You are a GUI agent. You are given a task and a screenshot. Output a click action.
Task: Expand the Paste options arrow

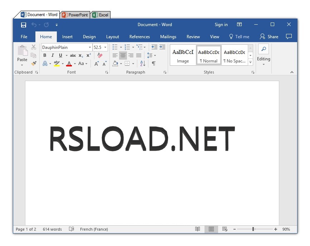click(22, 65)
